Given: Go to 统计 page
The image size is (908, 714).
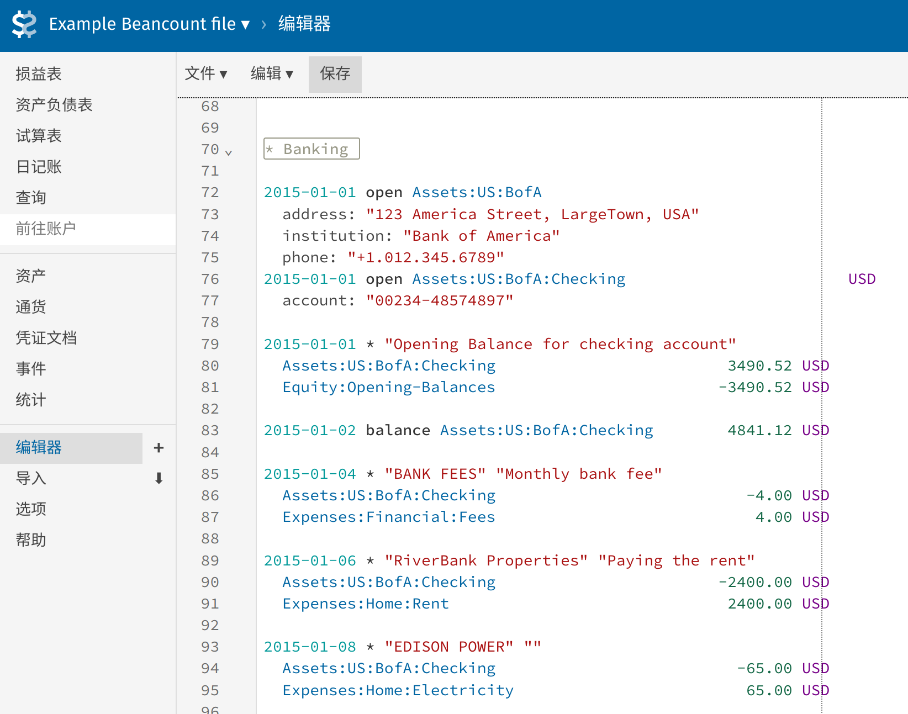Looking at the screenshot, I should [x=31, y=400].
